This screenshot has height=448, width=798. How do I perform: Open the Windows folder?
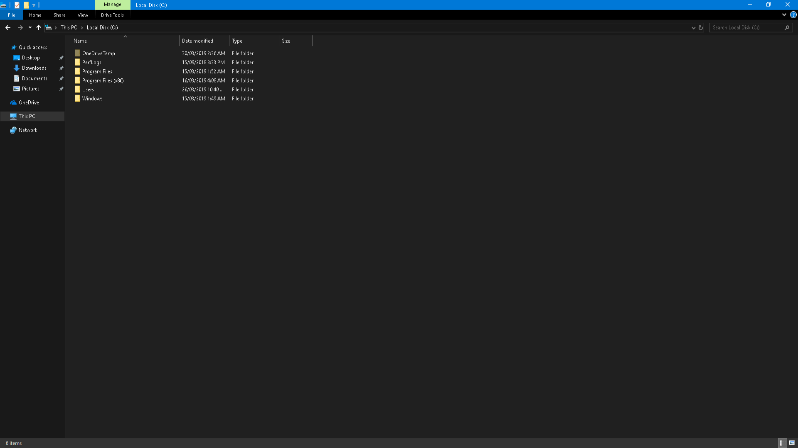[92, 99]
